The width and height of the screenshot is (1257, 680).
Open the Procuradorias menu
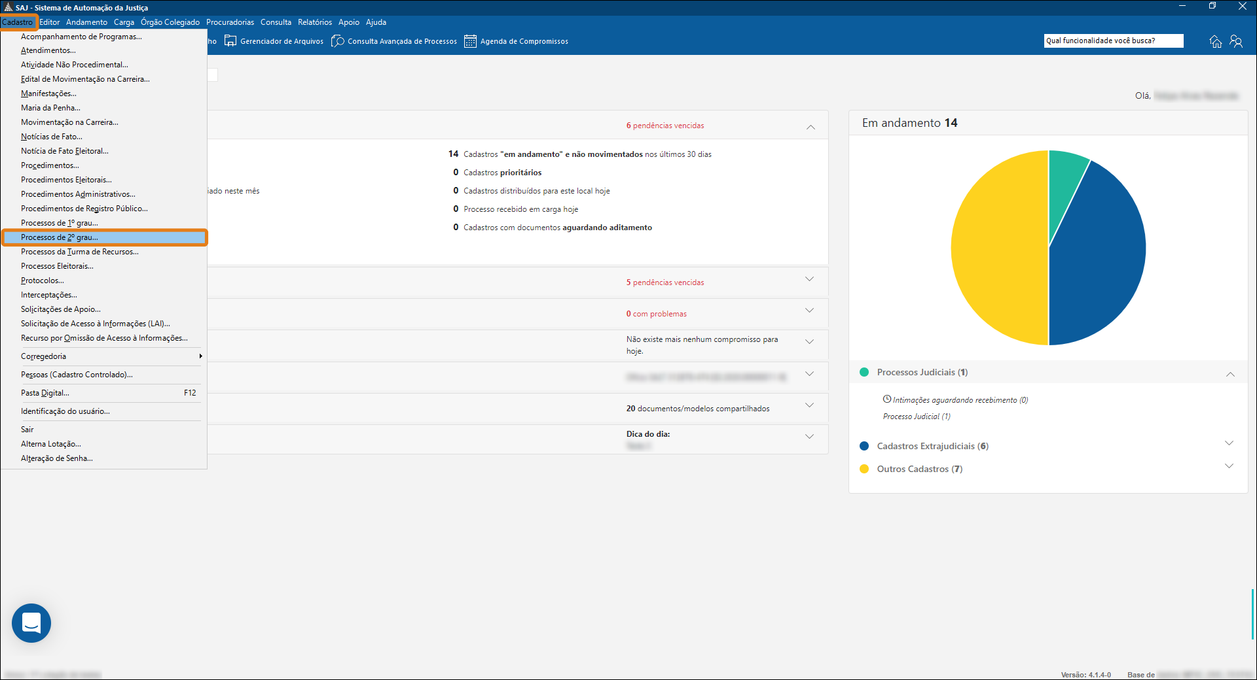click(x=230, y=22)
